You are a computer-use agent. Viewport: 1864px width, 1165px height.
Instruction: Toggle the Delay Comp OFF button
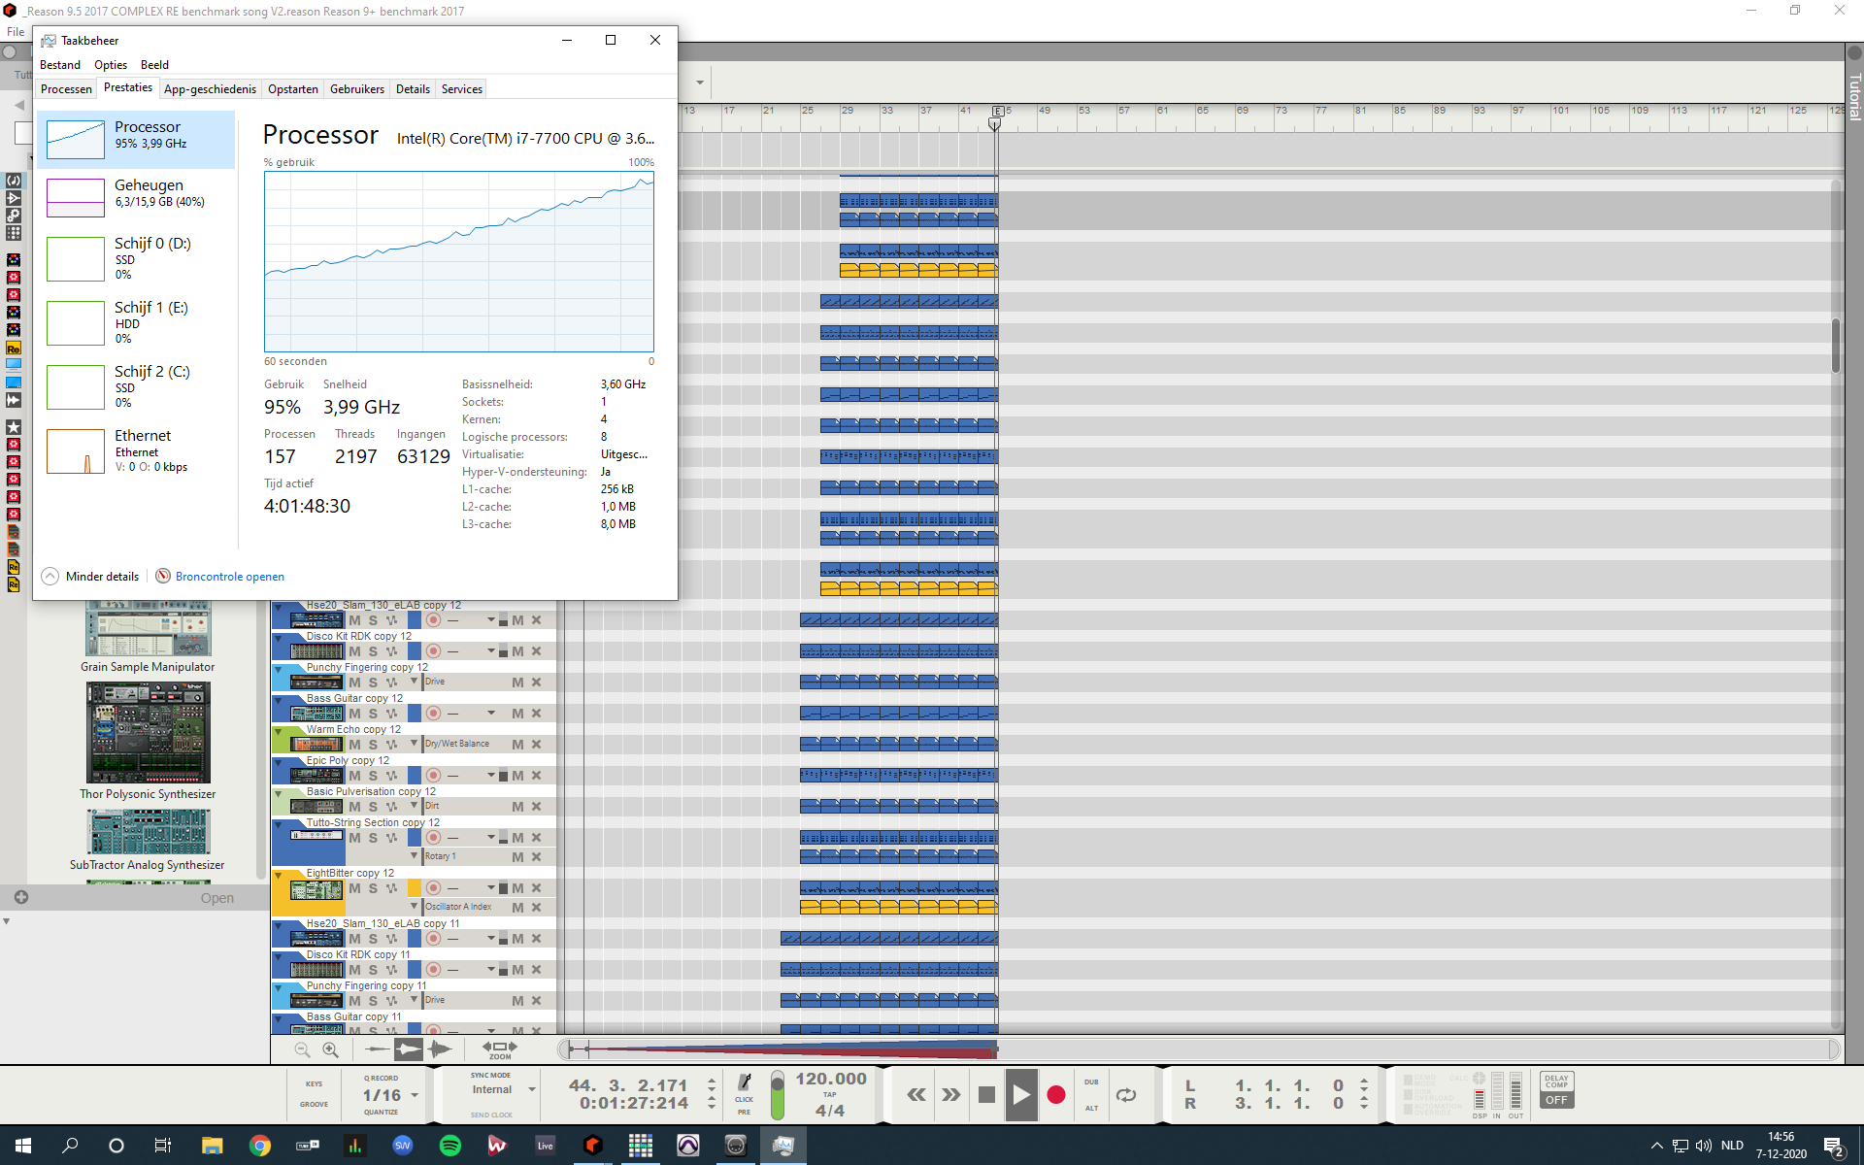coord(1556,1090)
